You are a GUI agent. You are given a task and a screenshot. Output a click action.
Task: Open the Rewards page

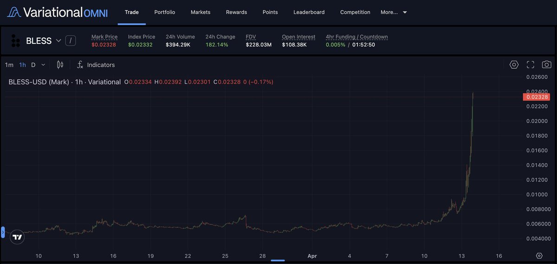tap(236, 12)
